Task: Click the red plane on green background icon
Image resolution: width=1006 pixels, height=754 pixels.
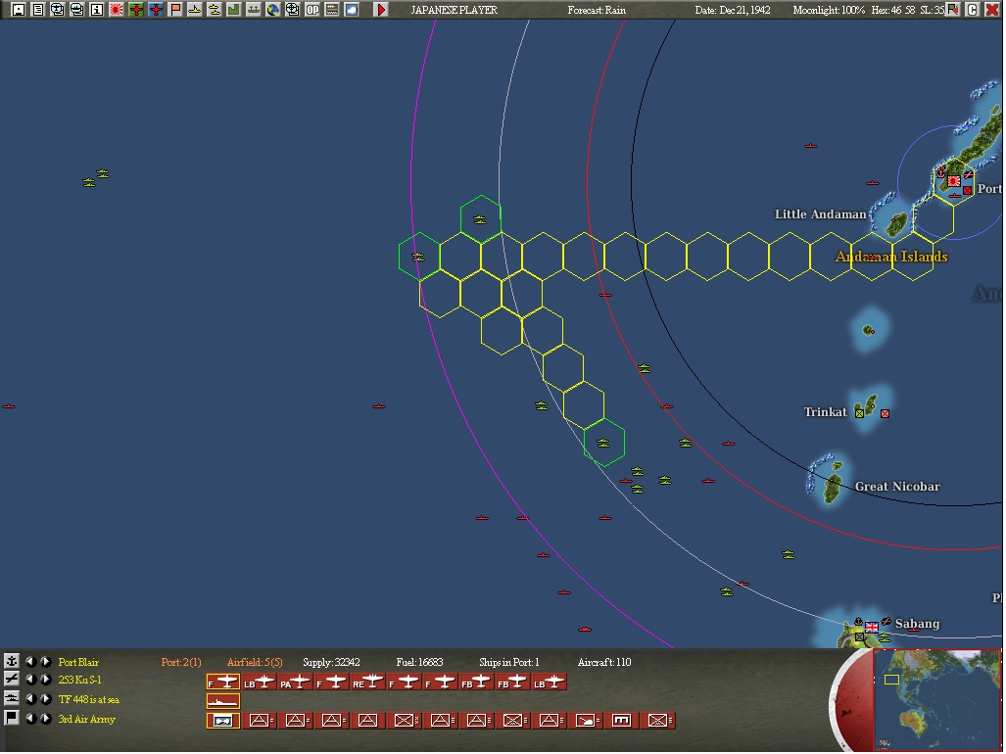Action: point(136,10)
